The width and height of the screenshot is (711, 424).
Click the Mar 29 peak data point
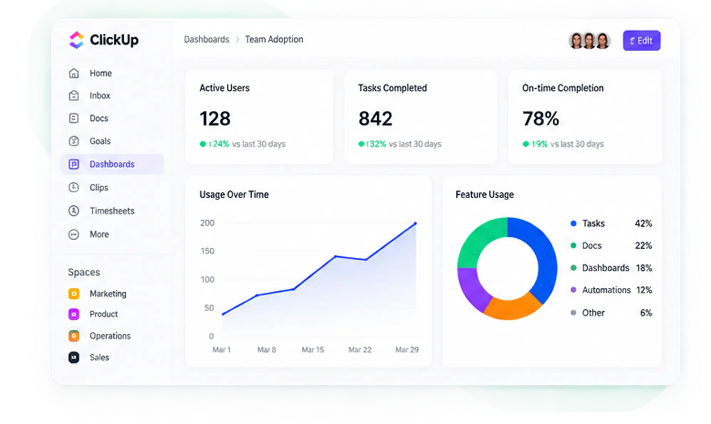(415, 224)
